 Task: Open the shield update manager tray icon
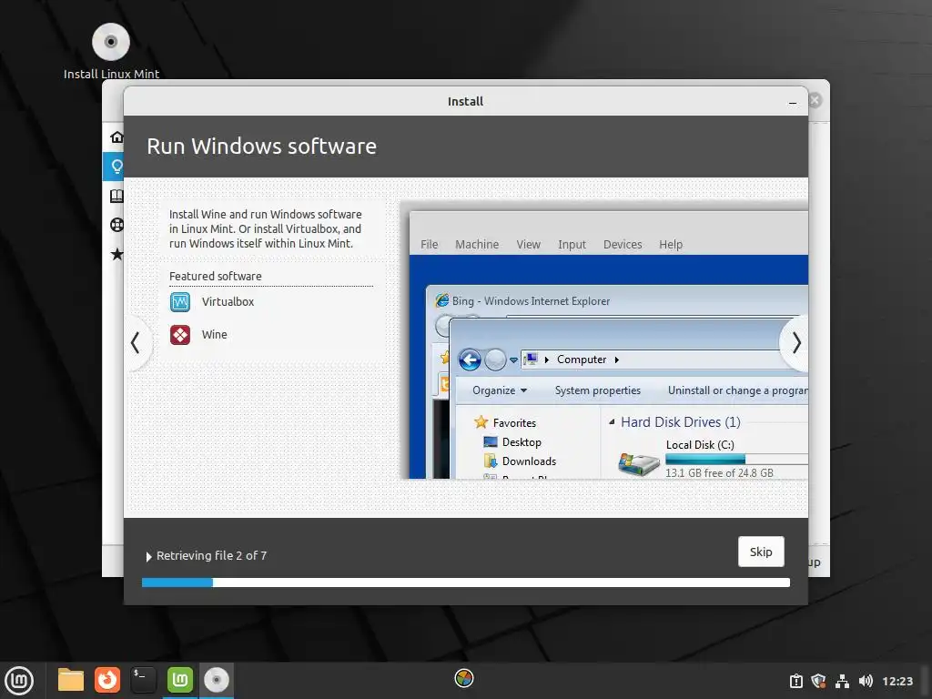(x=818, y=681)
